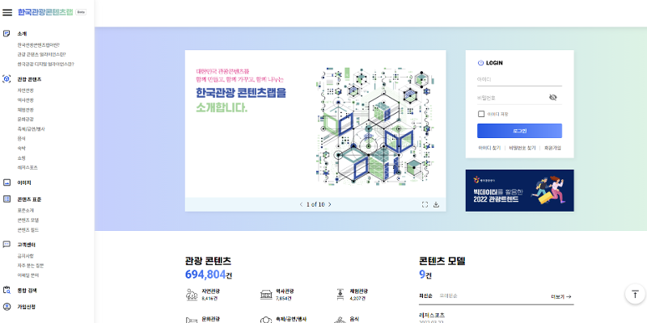647x323 pixels.
Task: Open 콘텐츠 모델 in the sidebar
Action: (x=28, y=220)
